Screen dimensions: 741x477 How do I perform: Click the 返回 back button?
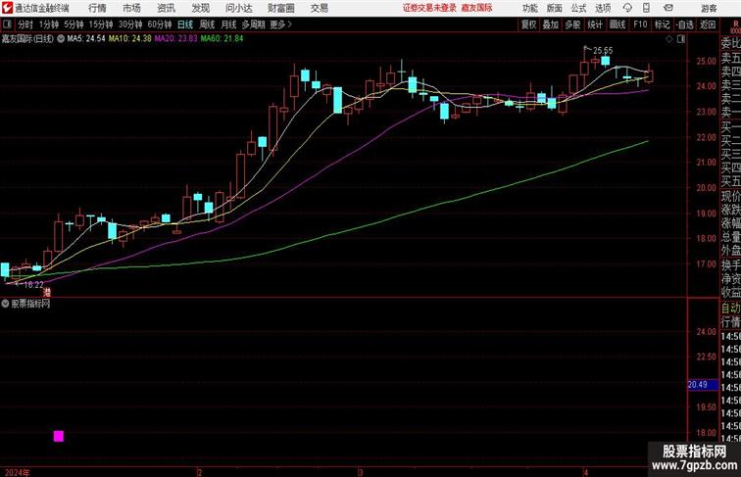click(x=708, y=24)
